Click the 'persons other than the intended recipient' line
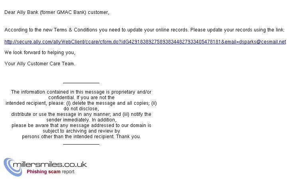Image resolution: width=287 pixels, height=180 pixels. pyautogui.click(x=81, y=137)
